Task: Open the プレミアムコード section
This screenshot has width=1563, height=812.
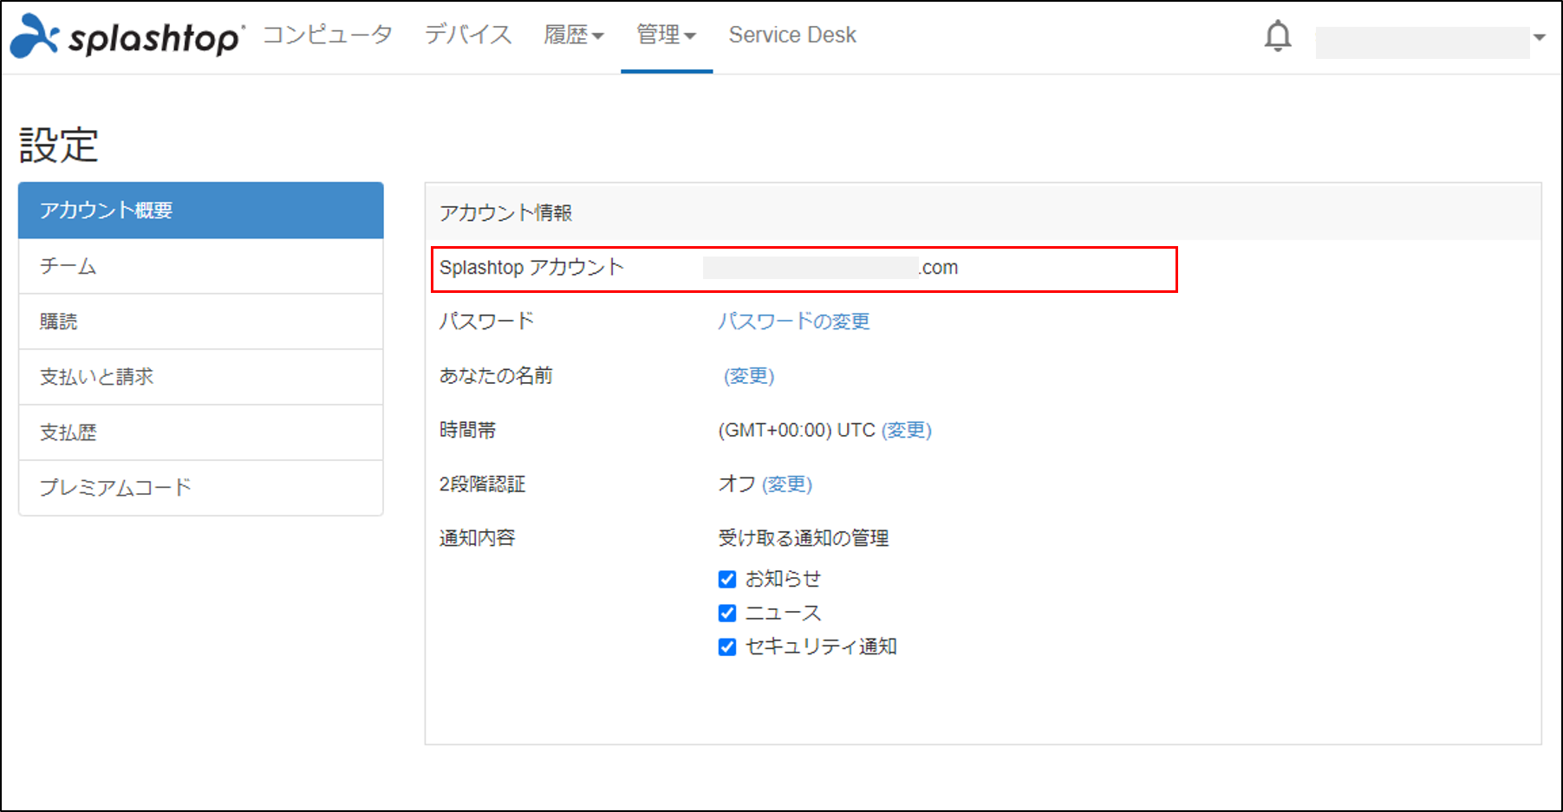Action: (x=200, y=488)
